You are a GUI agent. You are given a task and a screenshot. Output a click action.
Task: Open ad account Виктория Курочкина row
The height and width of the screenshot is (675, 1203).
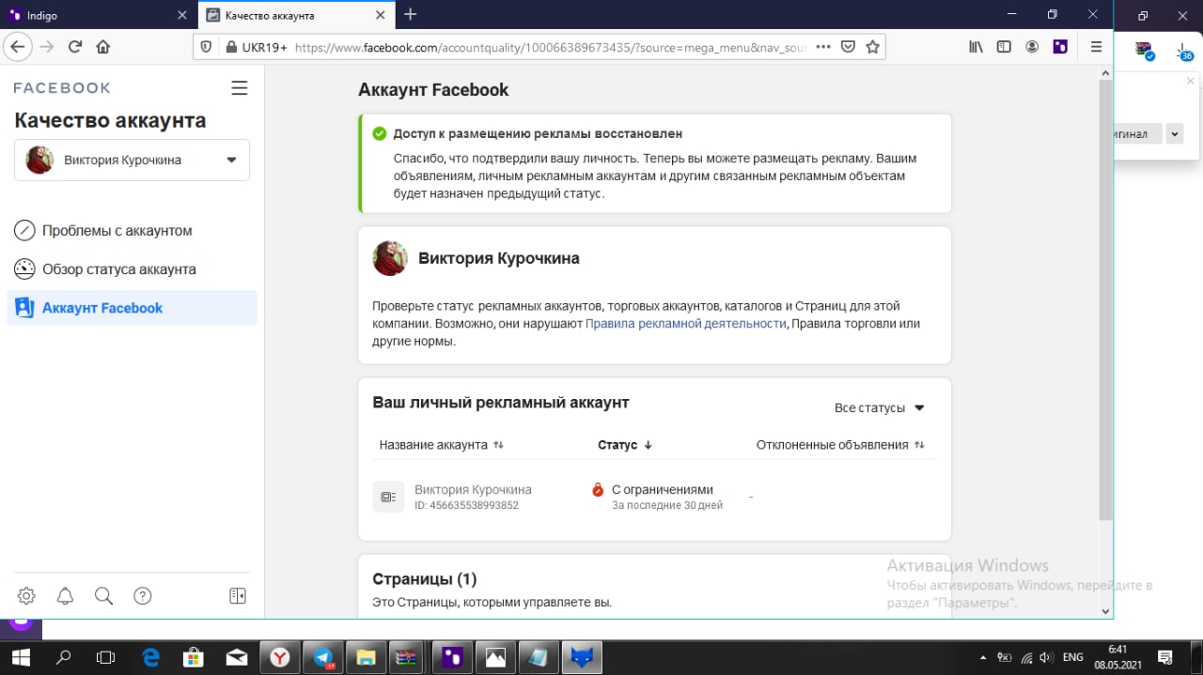click(x=654, y=497)
